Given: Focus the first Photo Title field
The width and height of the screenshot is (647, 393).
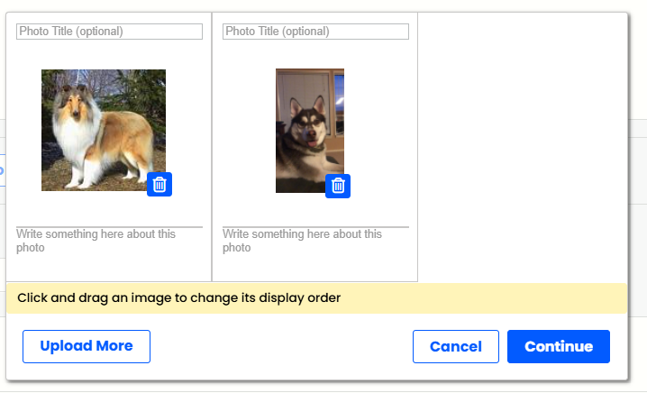Looking at the screenshot, I should (x=109, y=32).
